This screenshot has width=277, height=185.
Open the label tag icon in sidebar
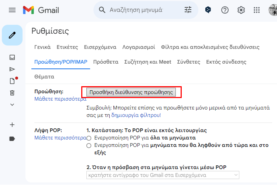click(x=12, y=139)
